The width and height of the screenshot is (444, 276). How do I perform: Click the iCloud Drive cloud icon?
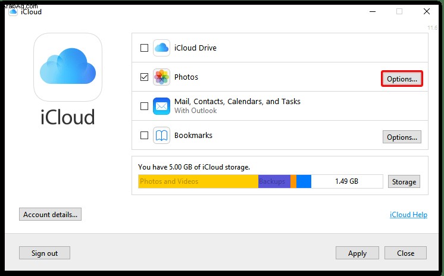161,48
